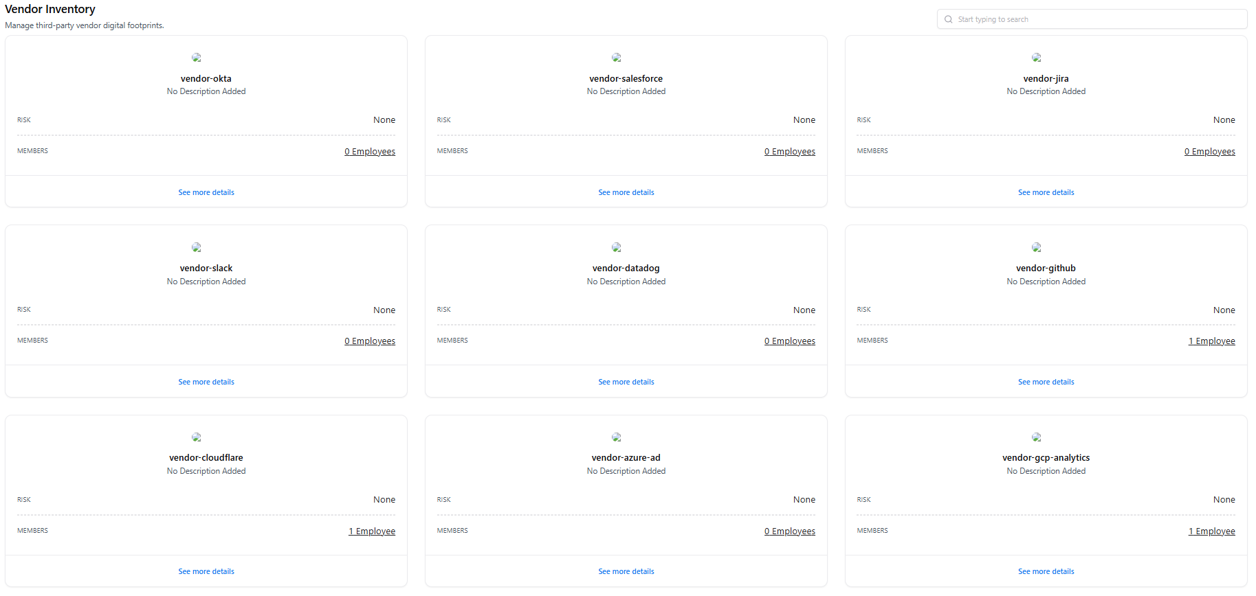Open See more details for vendor-okta
Viewport: 1256px width, 596px height.
coord(206,192)
